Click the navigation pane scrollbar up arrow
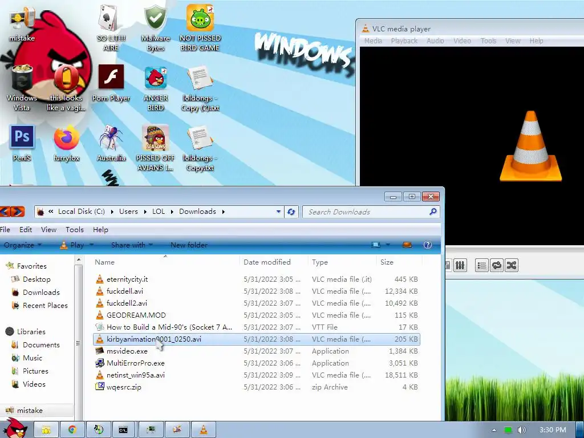The width and height of the screenshot is (584, 438). point(79,259)
